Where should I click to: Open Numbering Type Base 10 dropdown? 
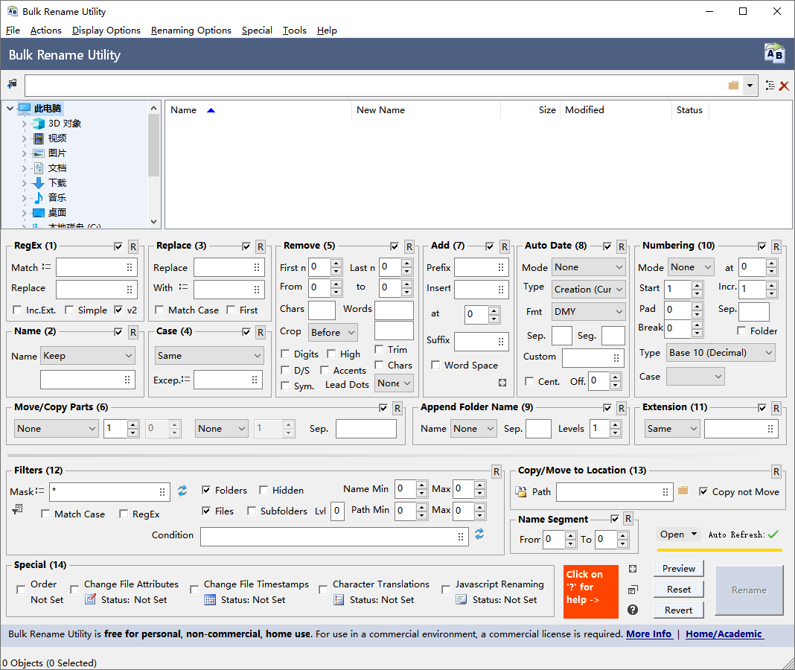721,353
